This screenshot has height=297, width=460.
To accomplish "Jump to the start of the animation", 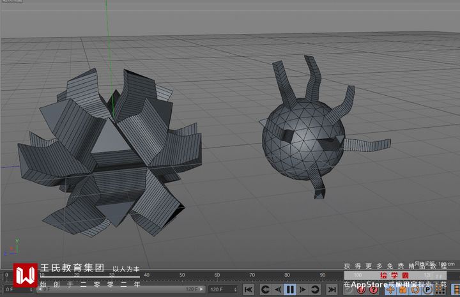I will pos(249,290).
